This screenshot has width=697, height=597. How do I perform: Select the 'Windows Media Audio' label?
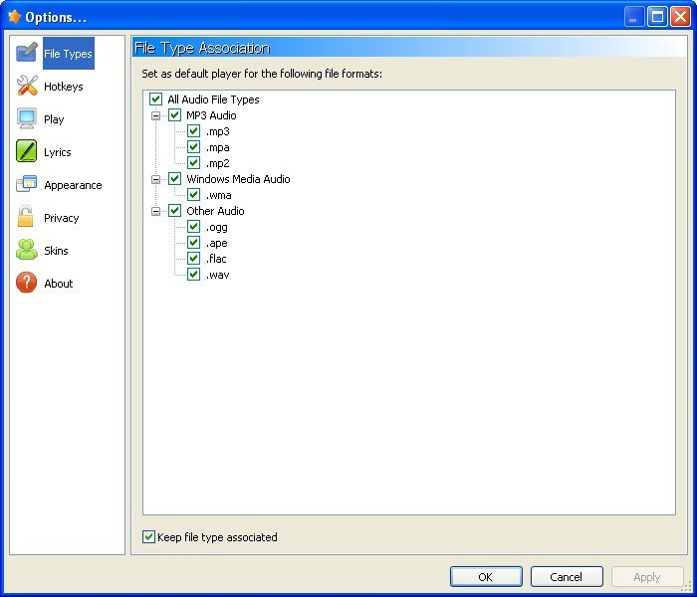238,179
